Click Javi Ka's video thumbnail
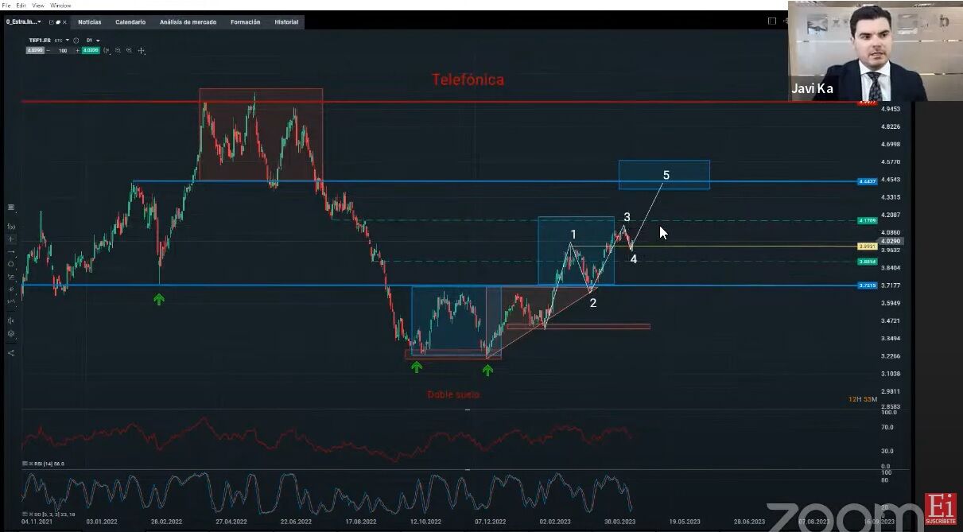The height and width of the screenshot is (532, 963). pyautogui.click(x=875, y=51)
